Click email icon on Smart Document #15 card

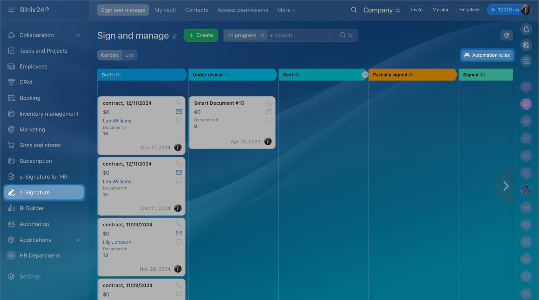(x=269, y=112)
